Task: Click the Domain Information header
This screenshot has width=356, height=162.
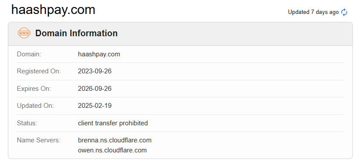Action: point(76,33)
